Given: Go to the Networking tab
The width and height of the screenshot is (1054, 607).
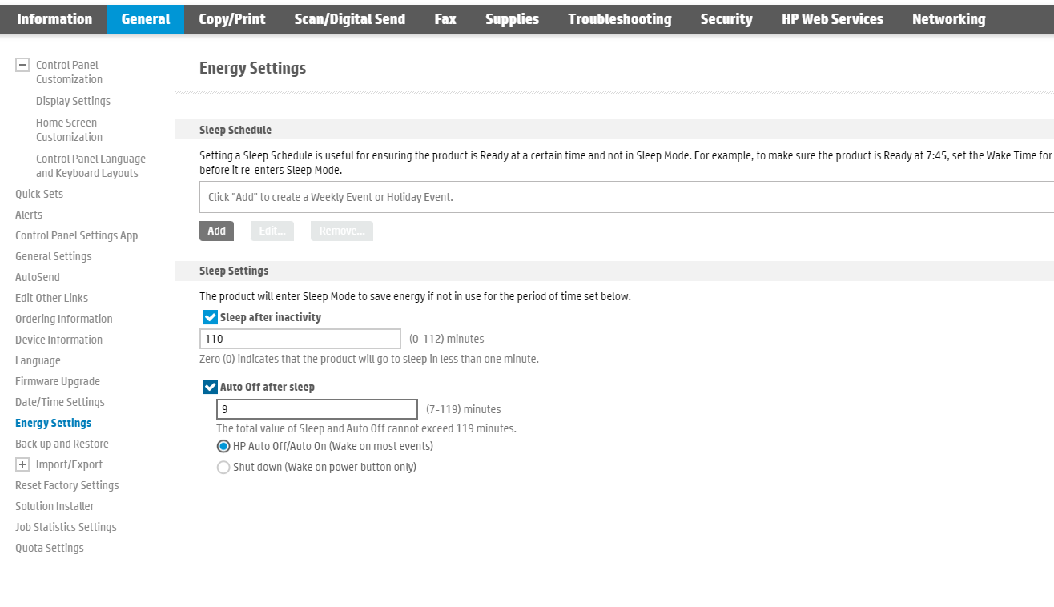Looking at the screenshot, I should tap(948, 19).
